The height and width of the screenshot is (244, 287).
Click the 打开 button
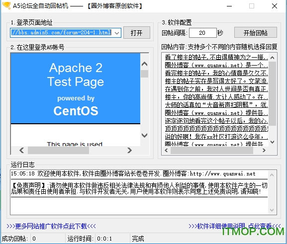click(137, 33)
